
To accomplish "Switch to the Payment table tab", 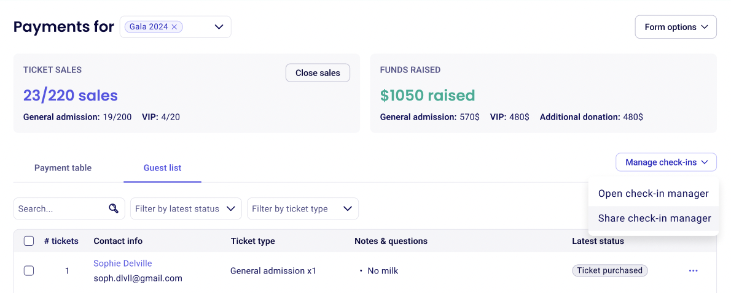I will [x=63, y=168].
